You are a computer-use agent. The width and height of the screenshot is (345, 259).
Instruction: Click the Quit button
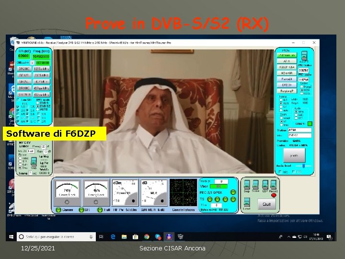click(266, 204)
